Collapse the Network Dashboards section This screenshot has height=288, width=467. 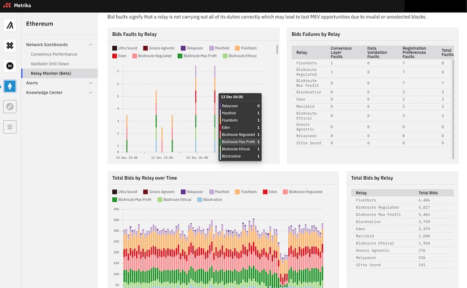(91, 44)
